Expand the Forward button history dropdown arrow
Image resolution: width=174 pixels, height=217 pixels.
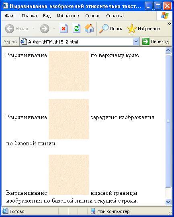pos(54,28)
